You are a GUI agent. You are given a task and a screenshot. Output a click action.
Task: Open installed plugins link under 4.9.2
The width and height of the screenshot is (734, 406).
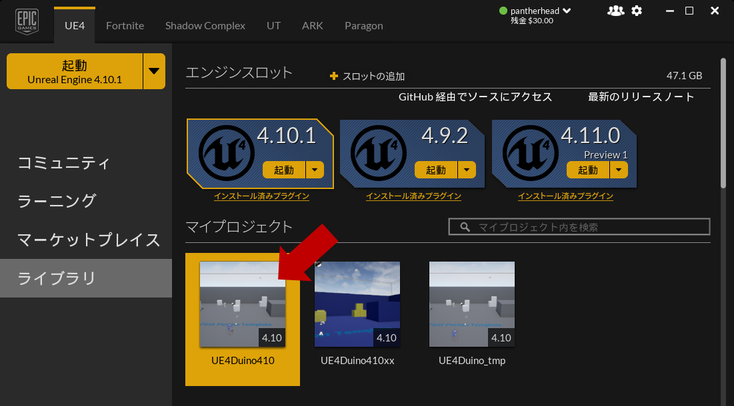(x=413, y=196)
